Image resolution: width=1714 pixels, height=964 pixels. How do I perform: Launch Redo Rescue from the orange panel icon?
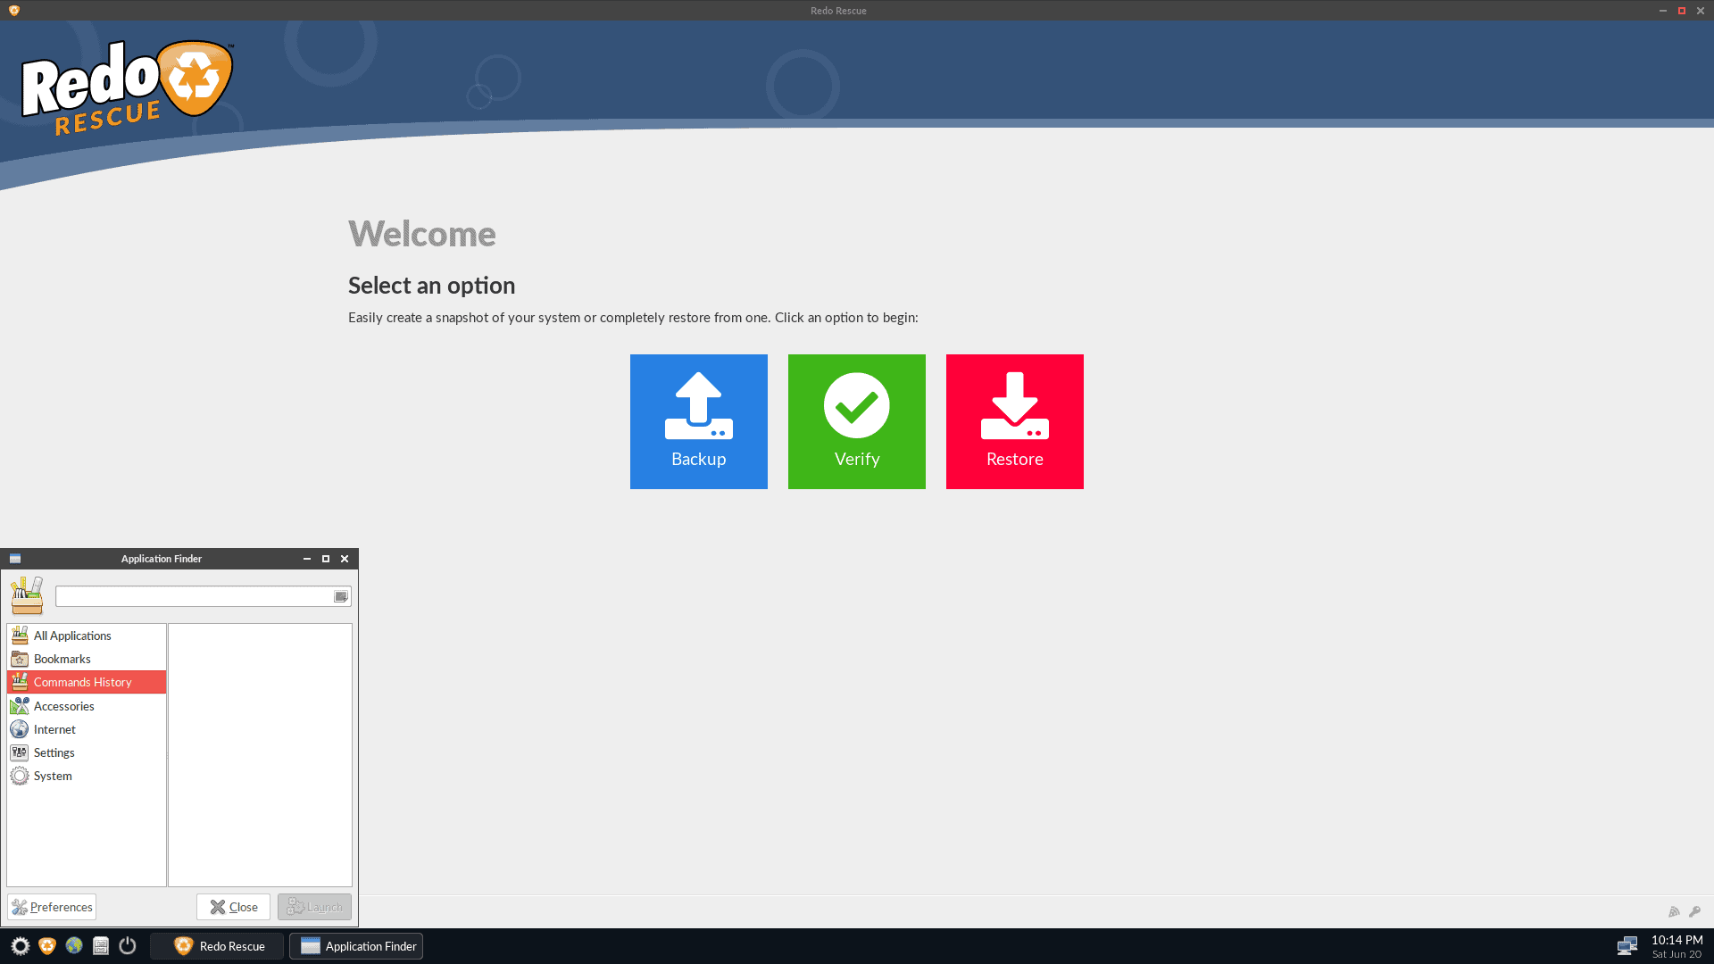(47, 946)
